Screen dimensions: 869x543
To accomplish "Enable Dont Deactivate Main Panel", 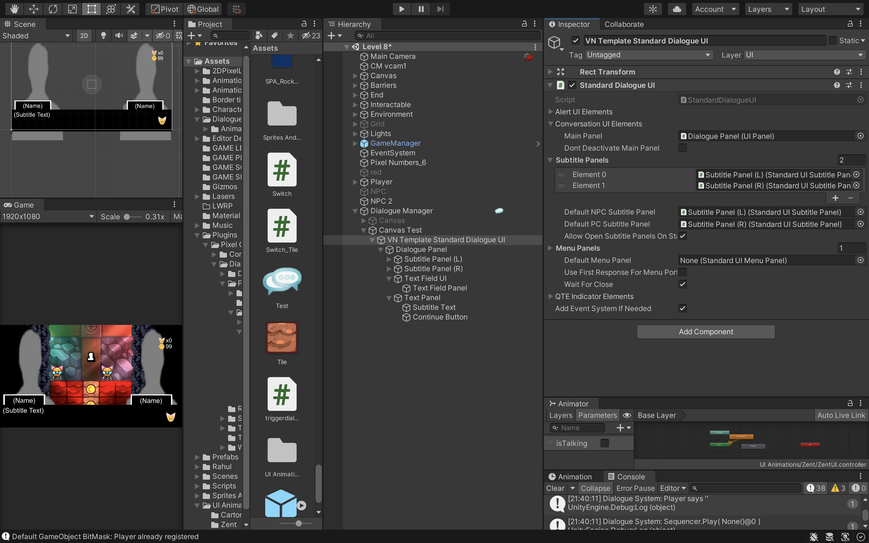I will (682, 148).
